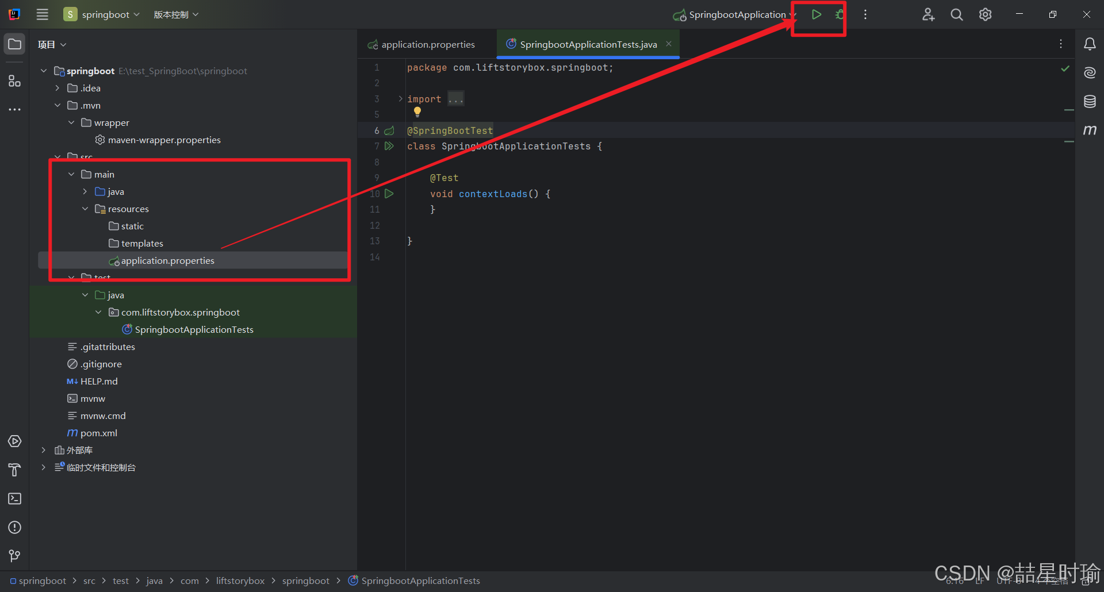Expand 临时文件和控制台 node
The height and width of the screenshot is (592, 1104).
(44, 467)
